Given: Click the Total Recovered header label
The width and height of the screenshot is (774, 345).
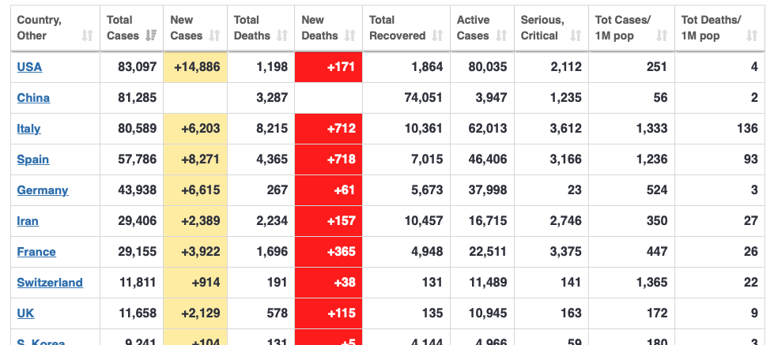Looking at the screenshot, I should (x=398, y=28).
